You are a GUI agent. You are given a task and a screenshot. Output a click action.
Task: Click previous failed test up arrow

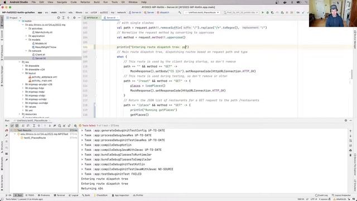45,126
